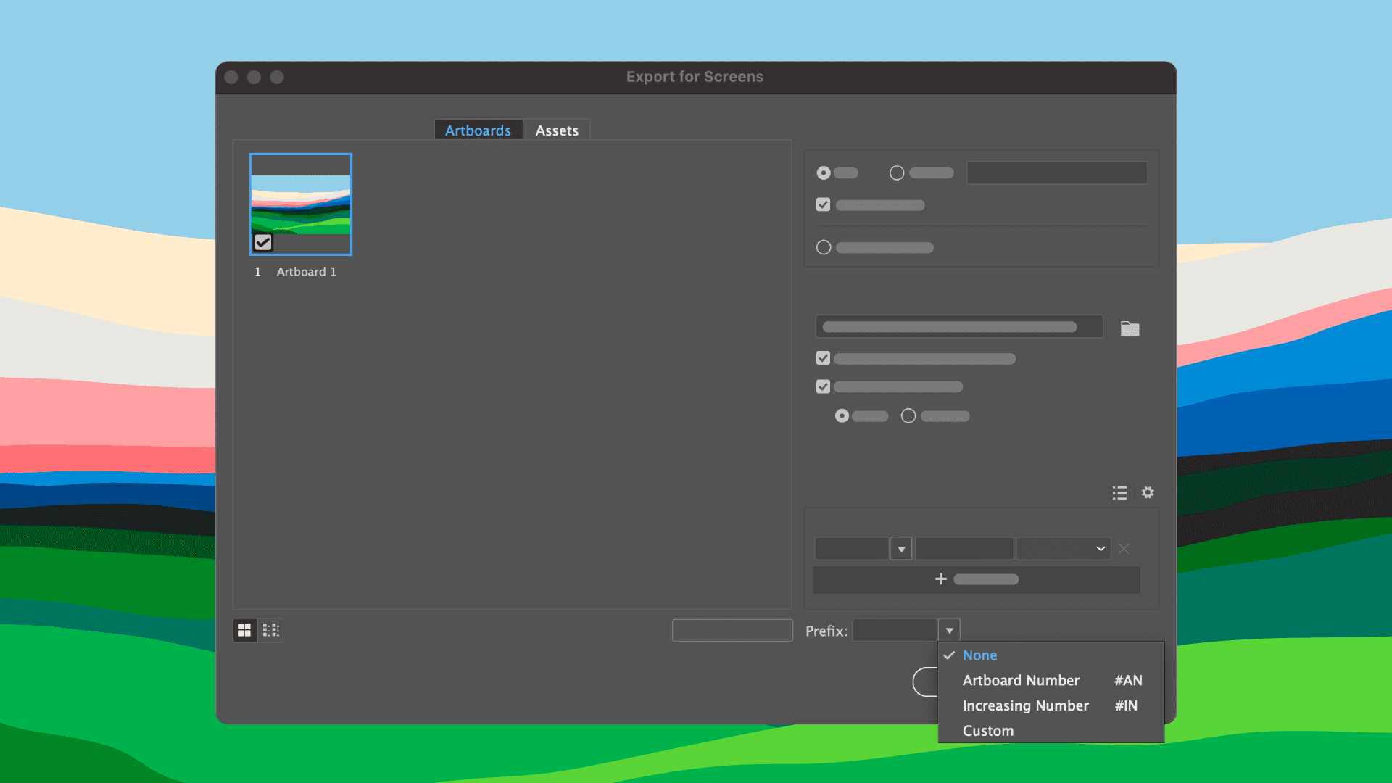Switch to large thumbnail grid view
Screen dimensions: 1392x783
[x=244, y=630]
